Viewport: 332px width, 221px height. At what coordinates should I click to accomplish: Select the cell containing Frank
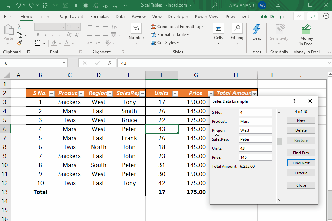(x=129, y=138)
